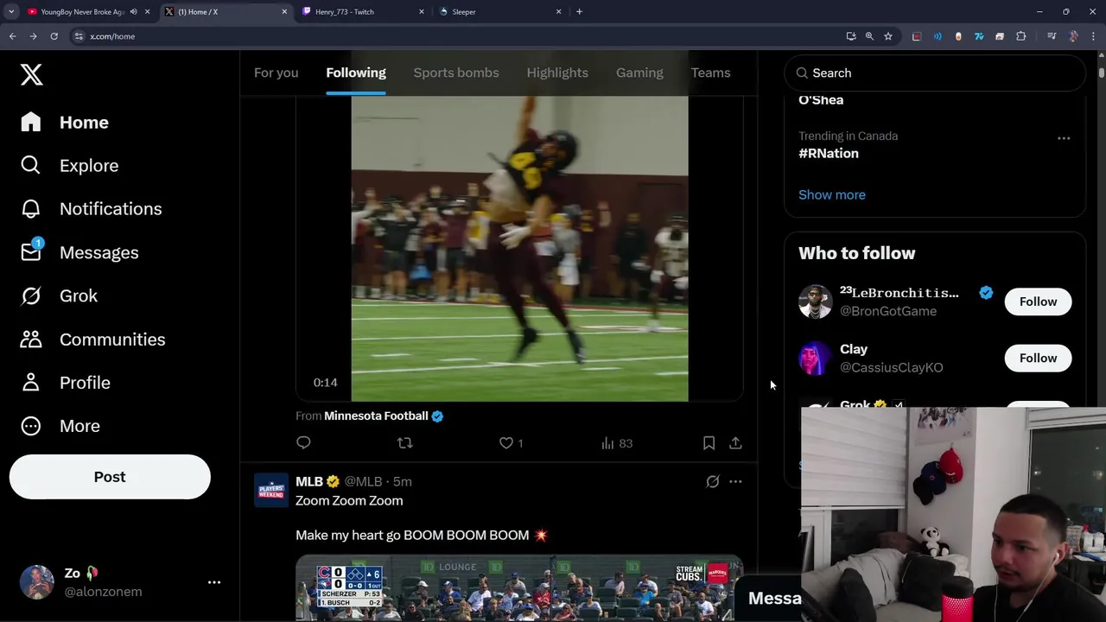The width and height of the screenshot is (1106, 622).
Task: Switch to Sports bombs tab
Action: coord(456,73)
